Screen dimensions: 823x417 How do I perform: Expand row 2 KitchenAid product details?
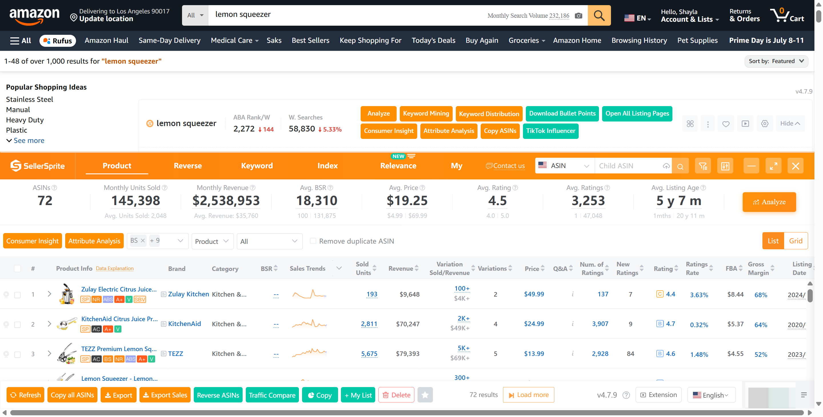[49, 324]
